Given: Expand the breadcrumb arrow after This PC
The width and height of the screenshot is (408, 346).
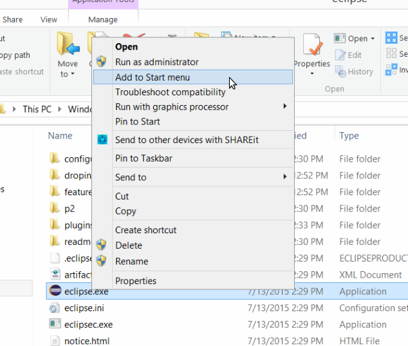Looking at the screenshot, I should click(x=60, y=109).
